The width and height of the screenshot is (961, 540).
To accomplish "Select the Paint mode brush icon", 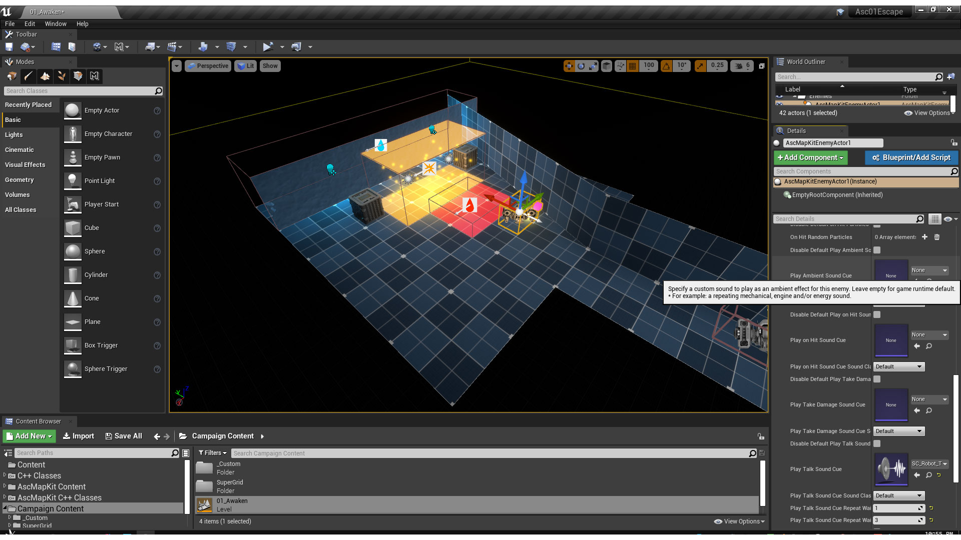I will (x=29, y=76).
